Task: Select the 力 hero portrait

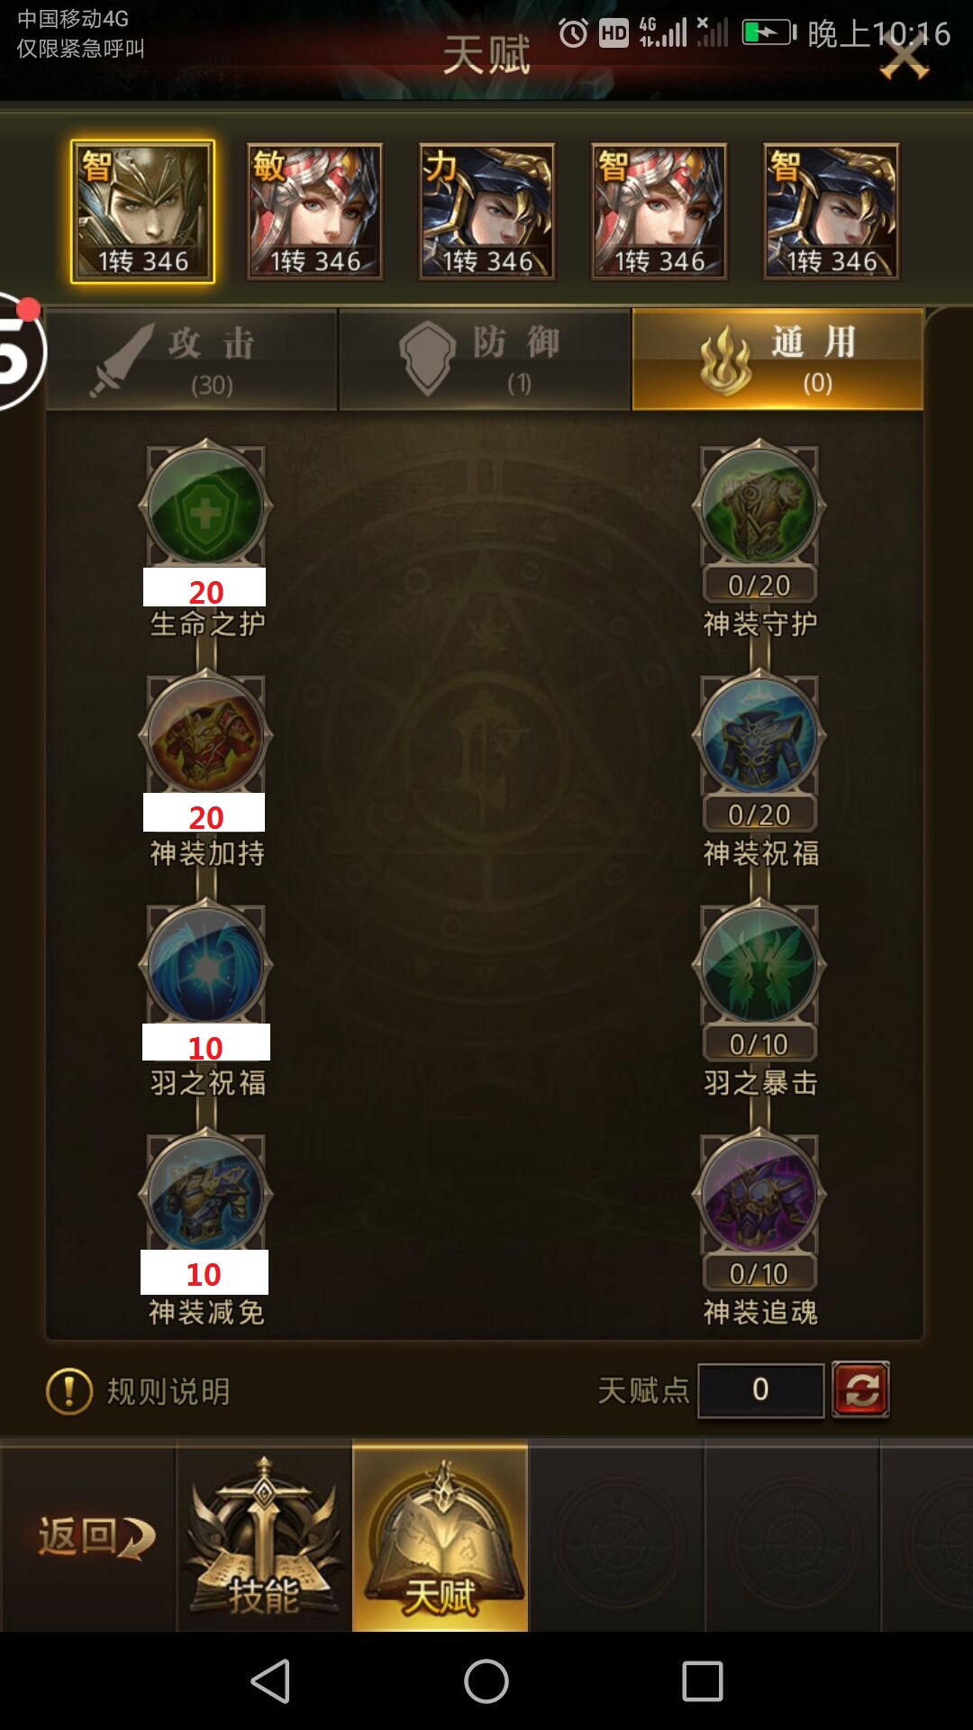Action: click(486, 212)
